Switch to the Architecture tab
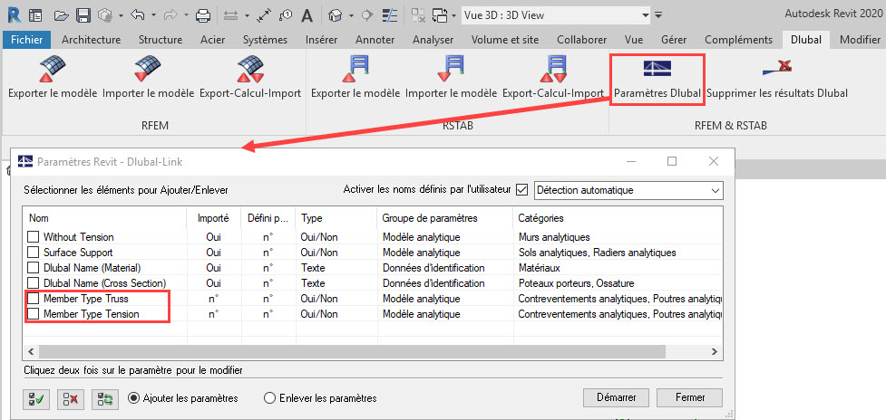The image size is (886, 420). tap(91, 40)
